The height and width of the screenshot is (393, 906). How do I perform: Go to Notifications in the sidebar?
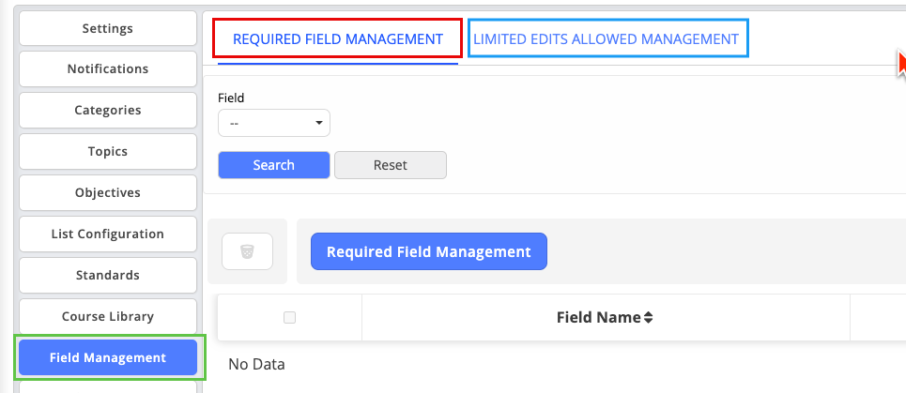click(x=108, y=69)
